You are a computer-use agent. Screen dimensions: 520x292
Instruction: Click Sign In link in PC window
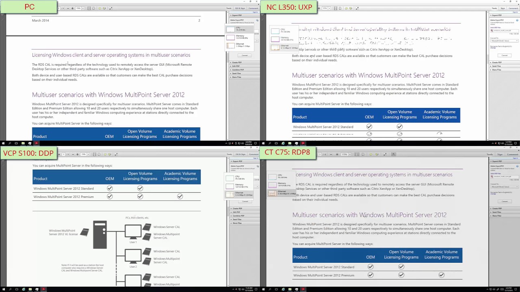point(256,12)
